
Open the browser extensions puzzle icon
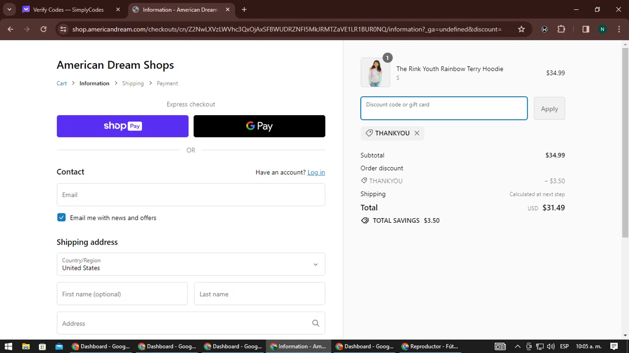tap(561, 29)
